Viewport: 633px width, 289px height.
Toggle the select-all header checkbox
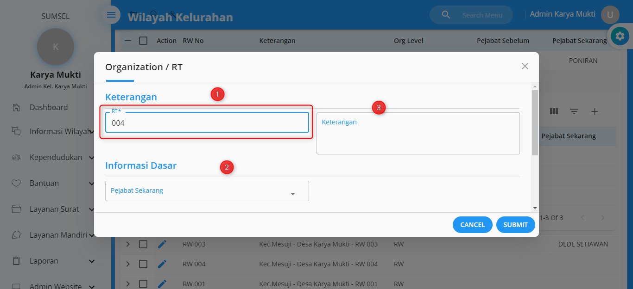[x=143, y=41]
